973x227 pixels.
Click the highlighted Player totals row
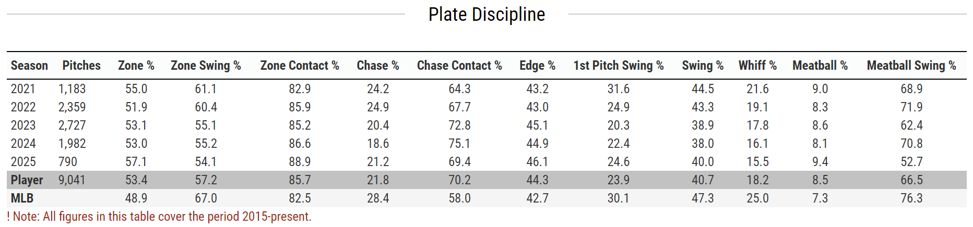(x=27, y=180)
